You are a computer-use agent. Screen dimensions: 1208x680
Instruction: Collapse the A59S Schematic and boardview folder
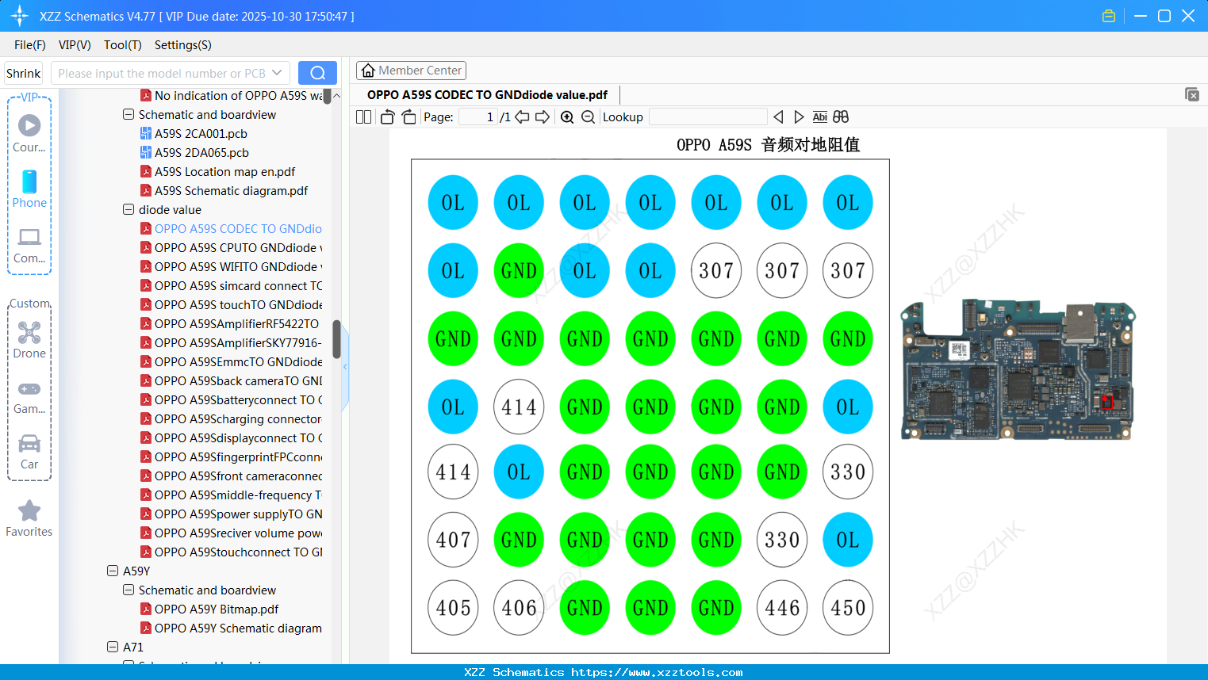[128, 115]
